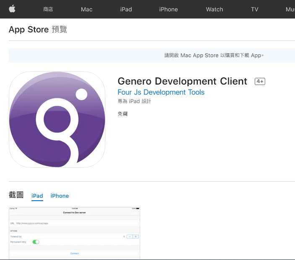
Task: Click the 4+ age rating badge
Action: click(x=260, y=81)
